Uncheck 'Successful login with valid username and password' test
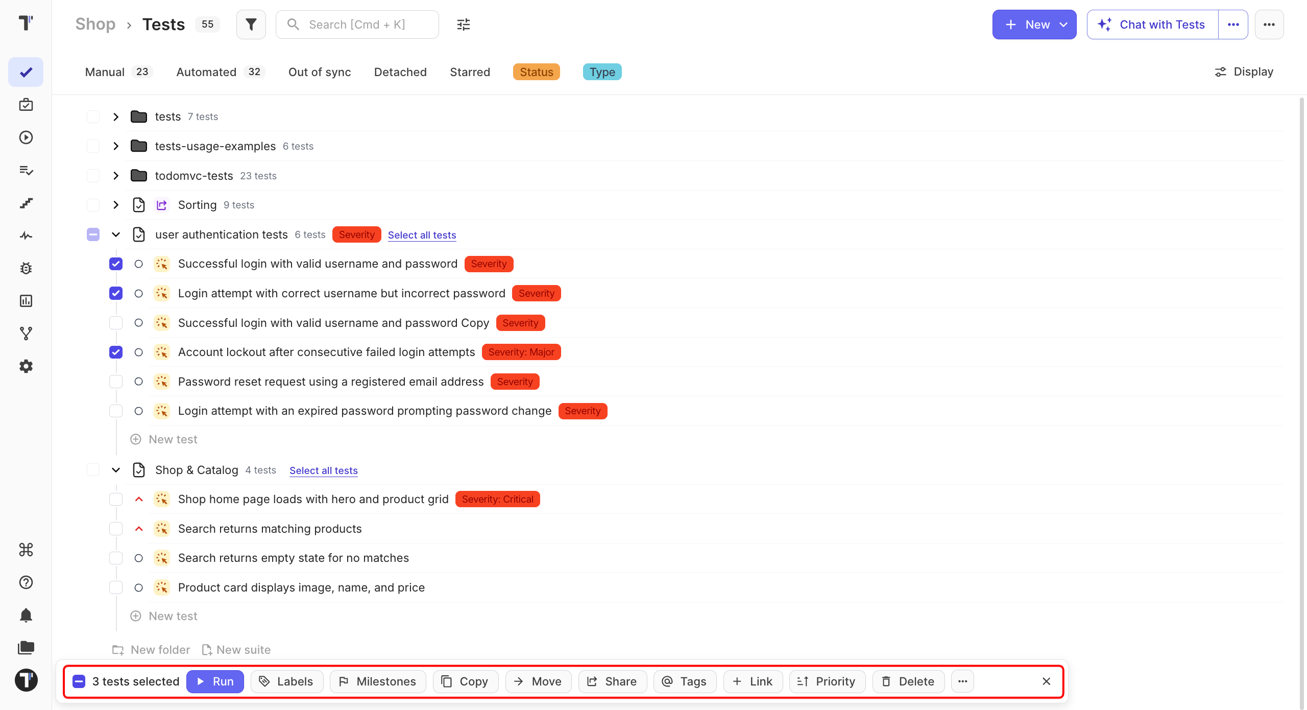The height and width of the screenshot is (710, 1307). (x=116, y=264)
